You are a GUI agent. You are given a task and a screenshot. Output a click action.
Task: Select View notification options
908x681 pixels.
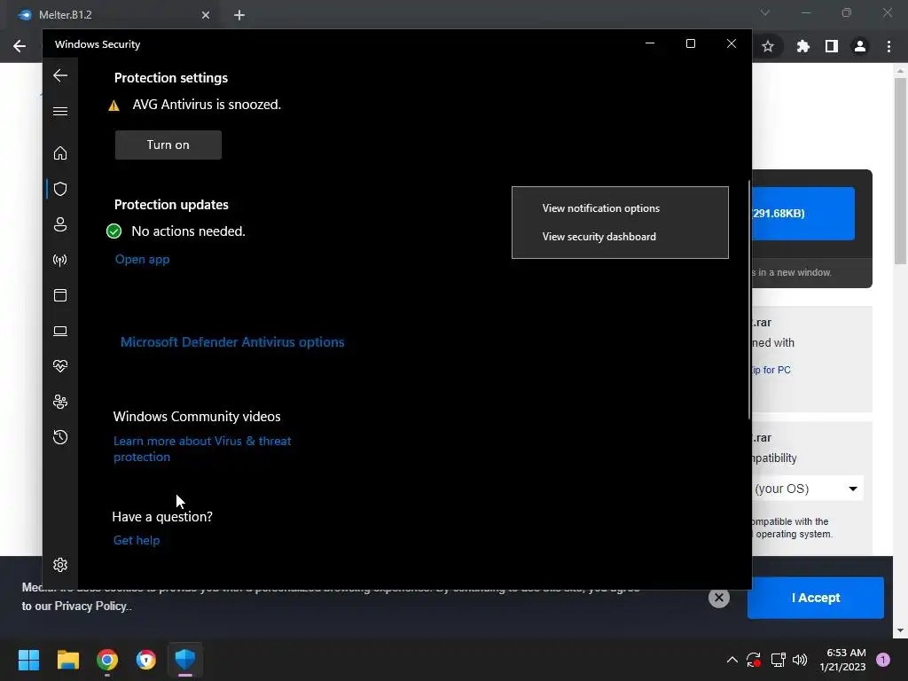(601, 208)
